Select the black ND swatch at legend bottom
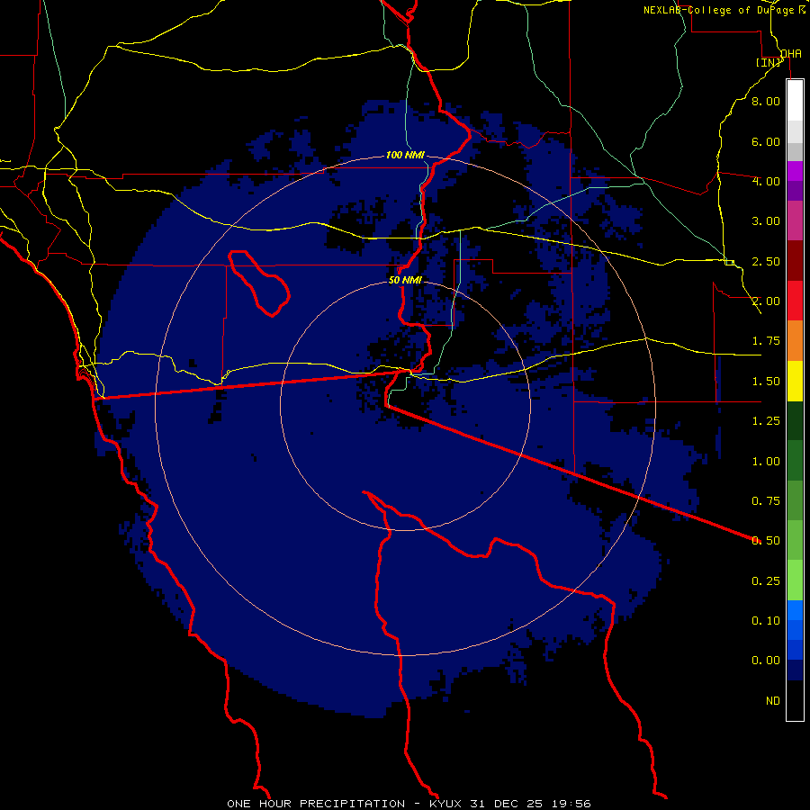Image resolution: width=810 pixels, height=810 pixels. tap(795, 700)
